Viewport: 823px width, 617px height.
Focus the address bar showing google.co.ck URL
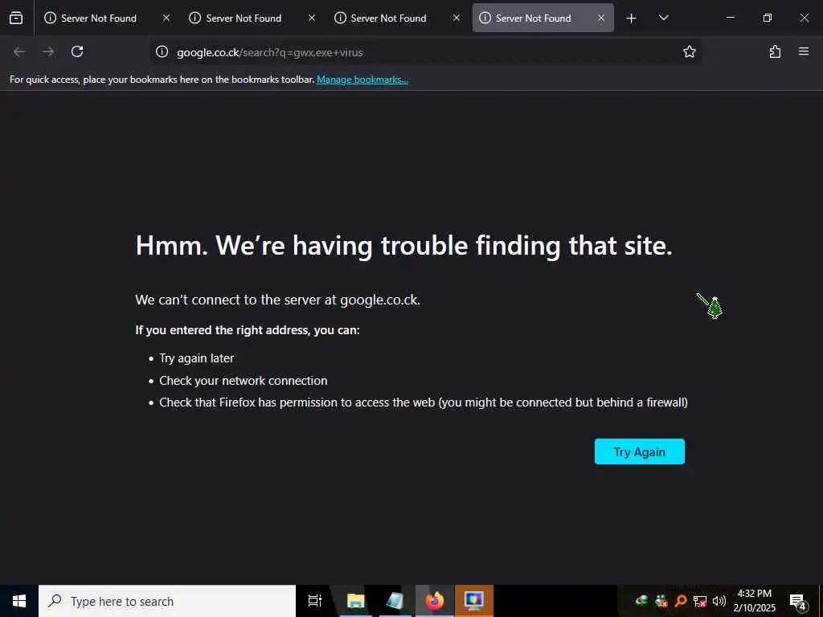425,52
